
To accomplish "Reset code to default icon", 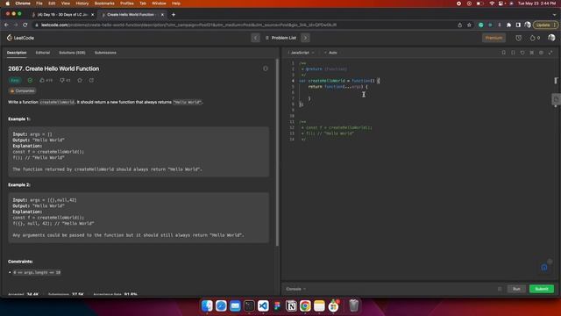I will [x=522, y=53].
